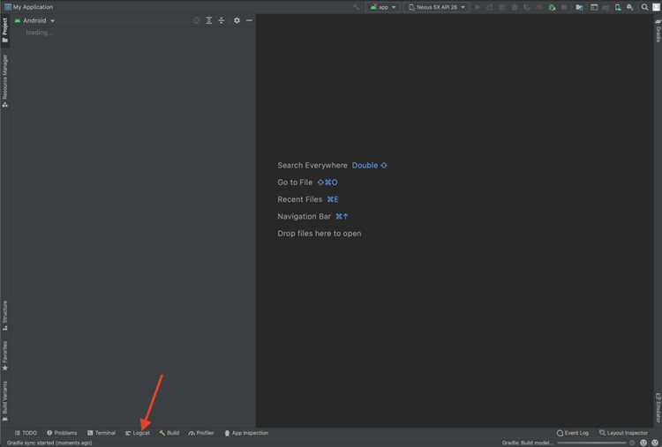The width and height of the screenshot is (662, 447).
Task: Open the Build Variants side tab
Action: pos(5,401)
